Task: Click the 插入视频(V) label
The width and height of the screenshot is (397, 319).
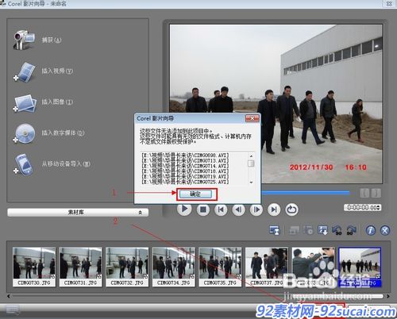Action: point(57,71)
